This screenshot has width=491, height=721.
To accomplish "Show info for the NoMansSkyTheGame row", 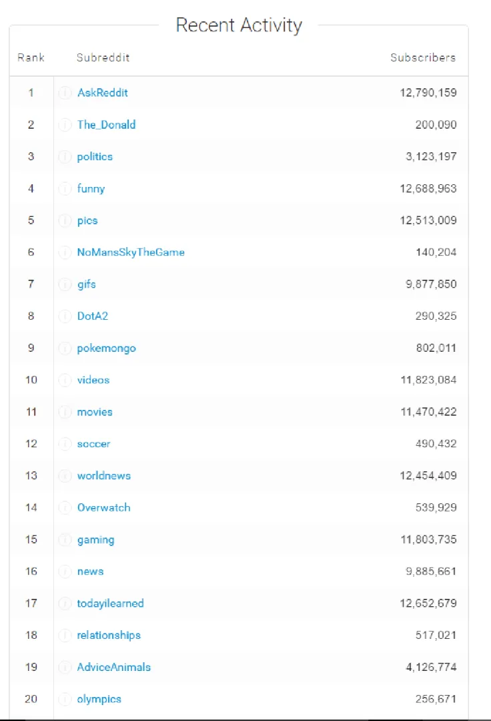I will point(65,252).
